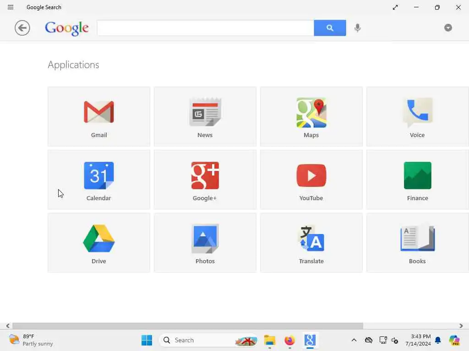Image resolution: width=469 pixels, height=351 pixels.
Task: Launch the Copilot icon in taskbar
Action: point(454,340)
